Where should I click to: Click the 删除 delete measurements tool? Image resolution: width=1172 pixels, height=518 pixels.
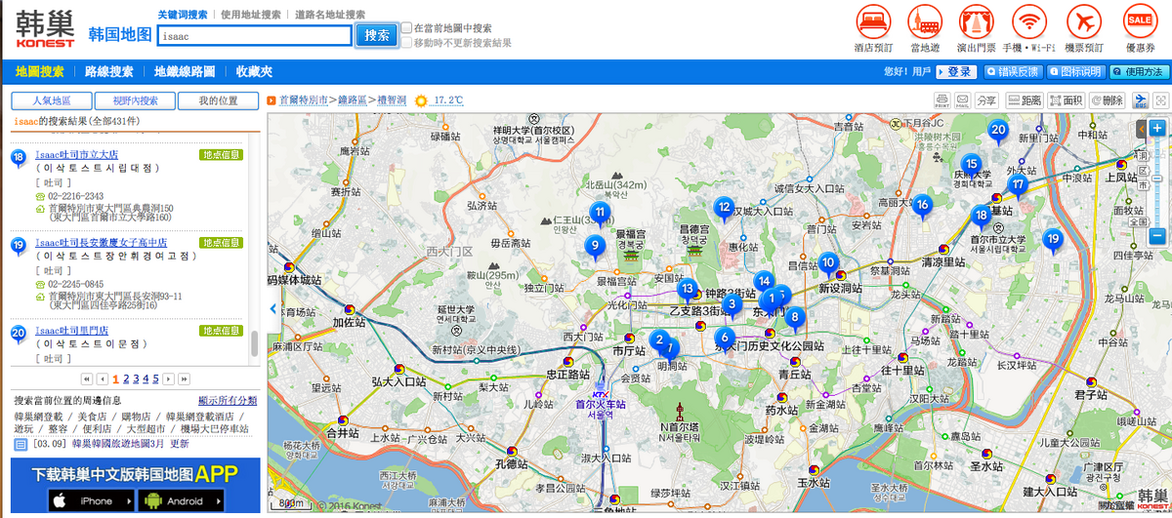tap(1109, 100)
